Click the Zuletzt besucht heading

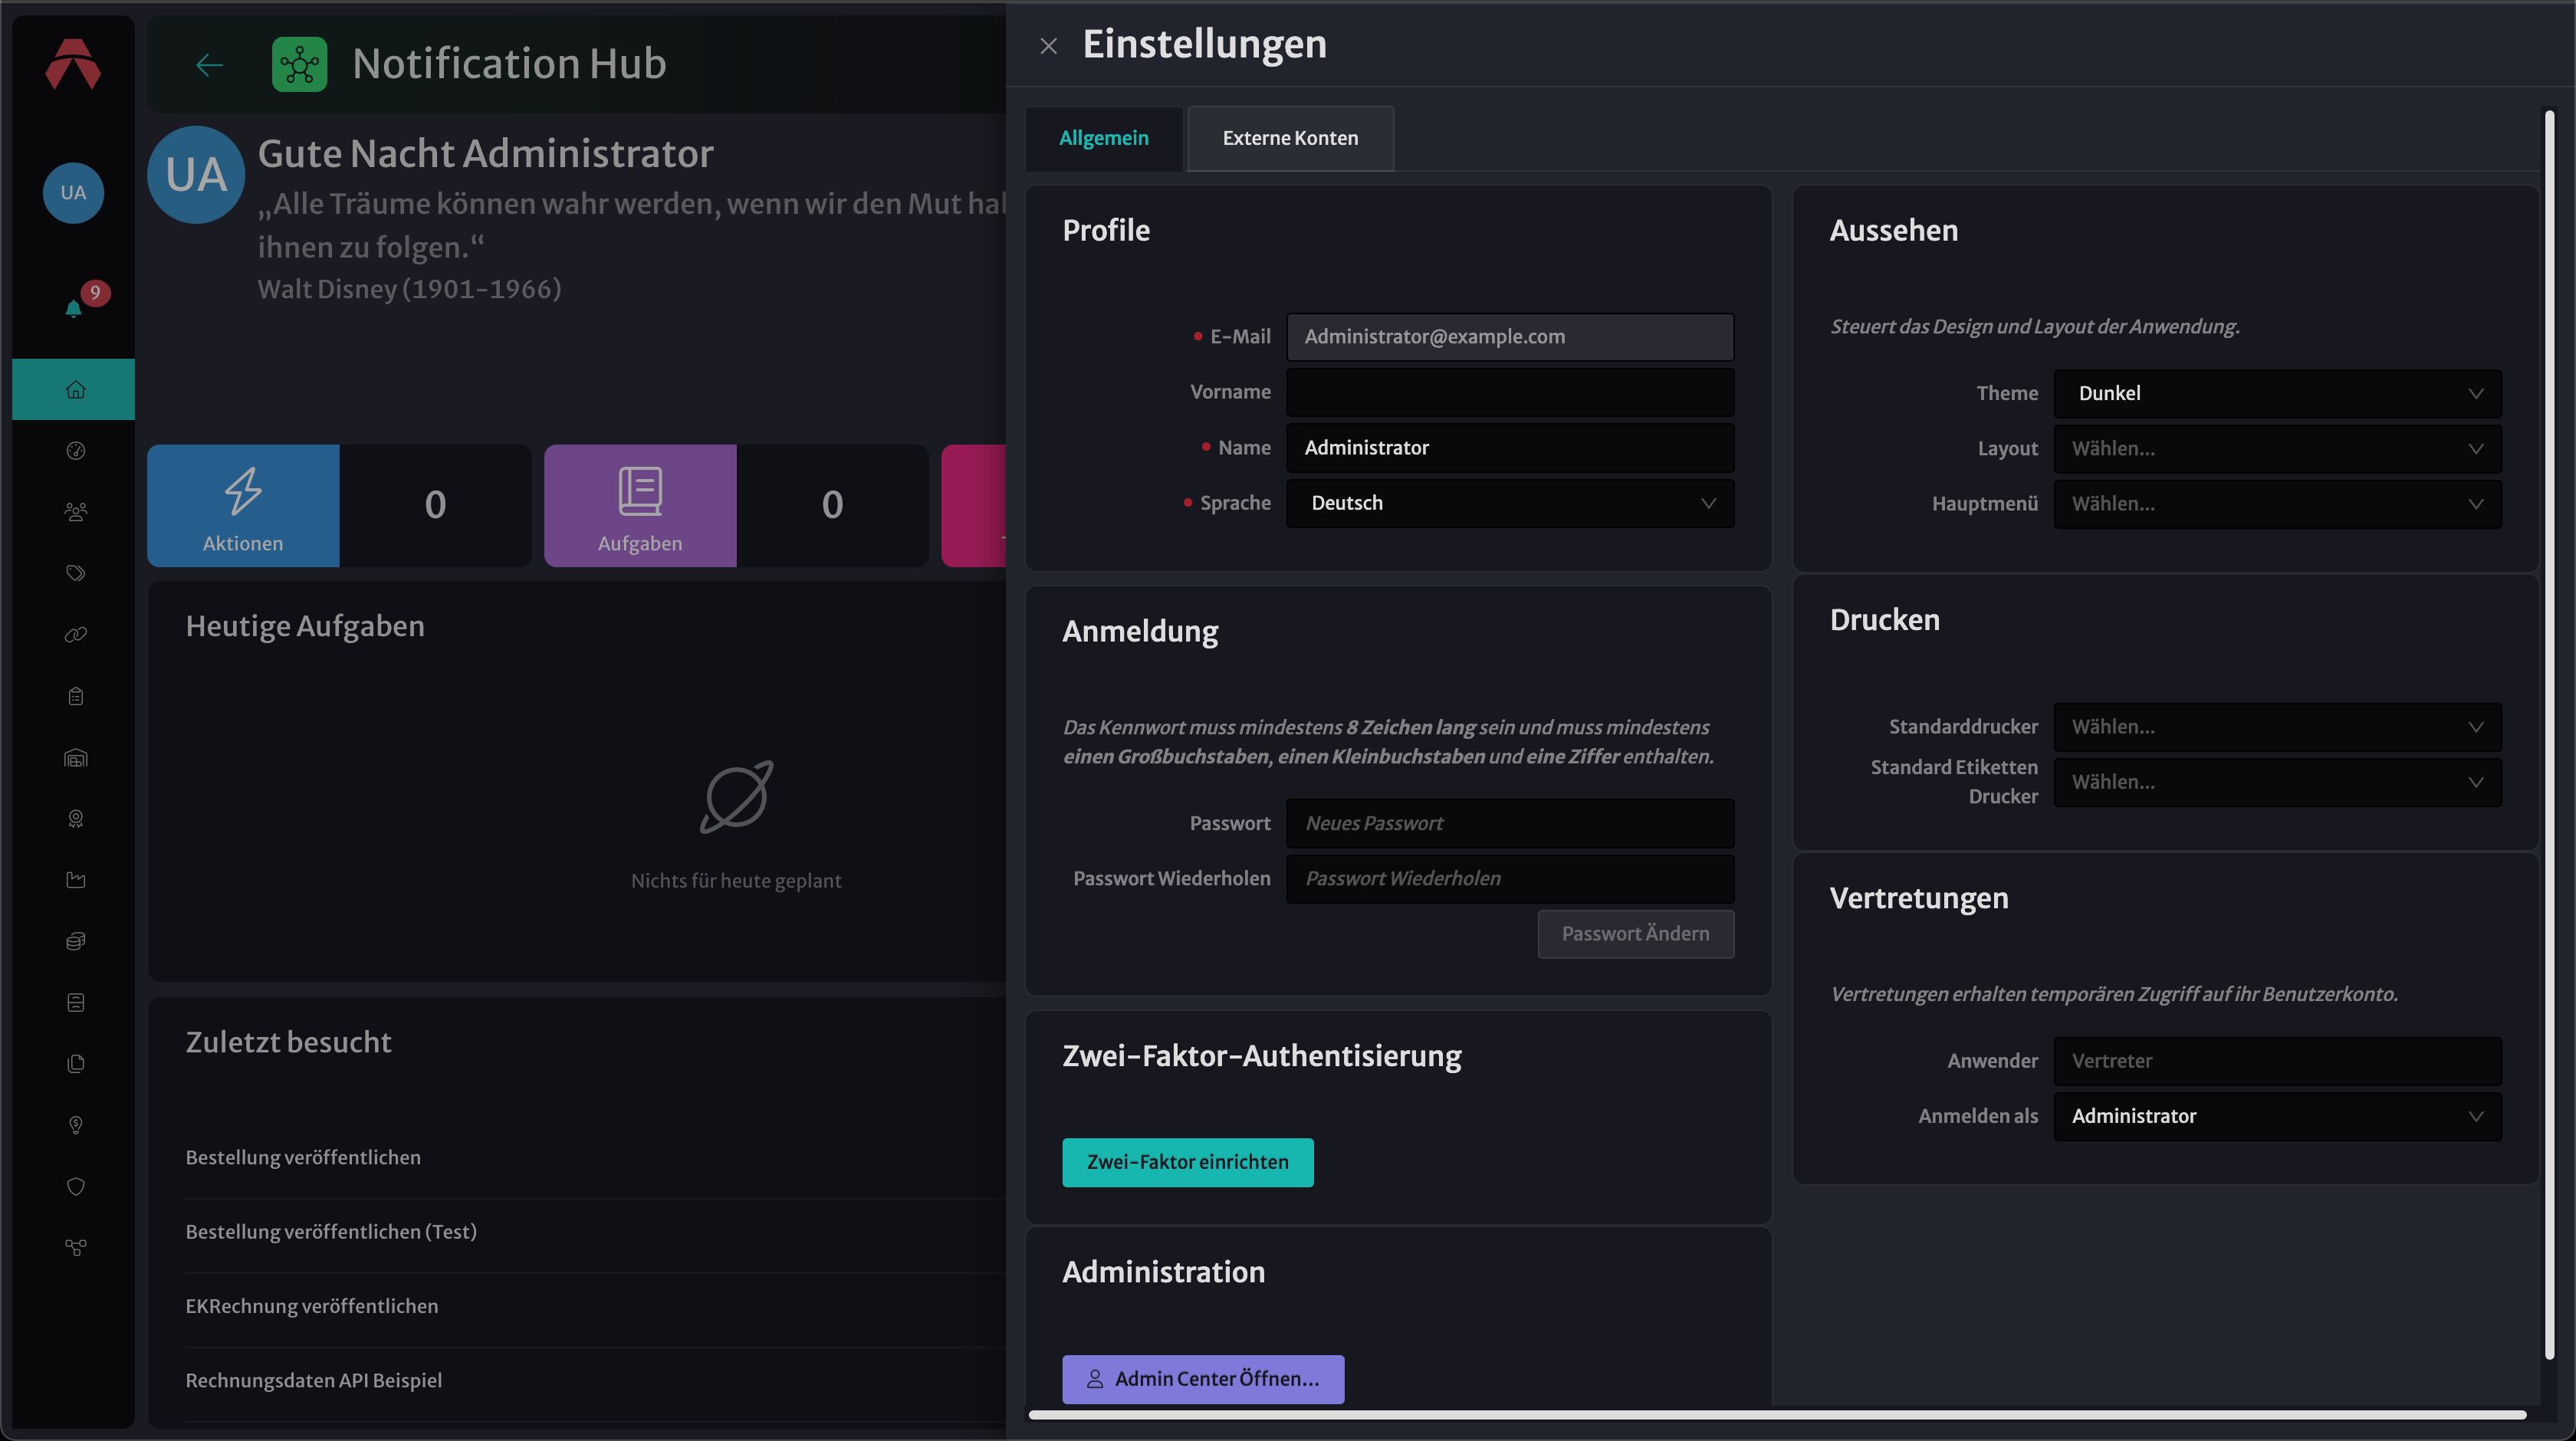point(288,1042)
